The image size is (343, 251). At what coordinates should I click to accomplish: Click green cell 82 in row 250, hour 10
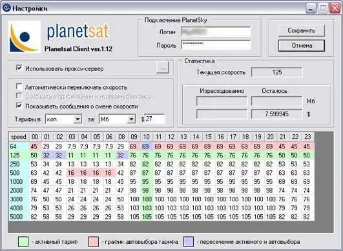pos(147,164)
